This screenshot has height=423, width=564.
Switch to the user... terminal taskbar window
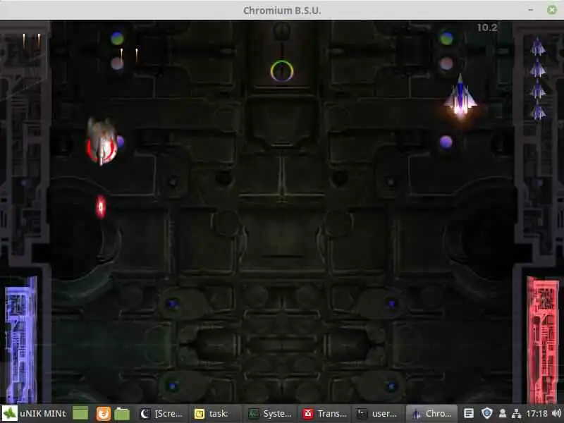pos(378,414)
